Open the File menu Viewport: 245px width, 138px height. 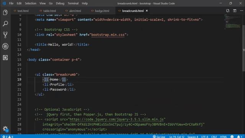point(11,3)
